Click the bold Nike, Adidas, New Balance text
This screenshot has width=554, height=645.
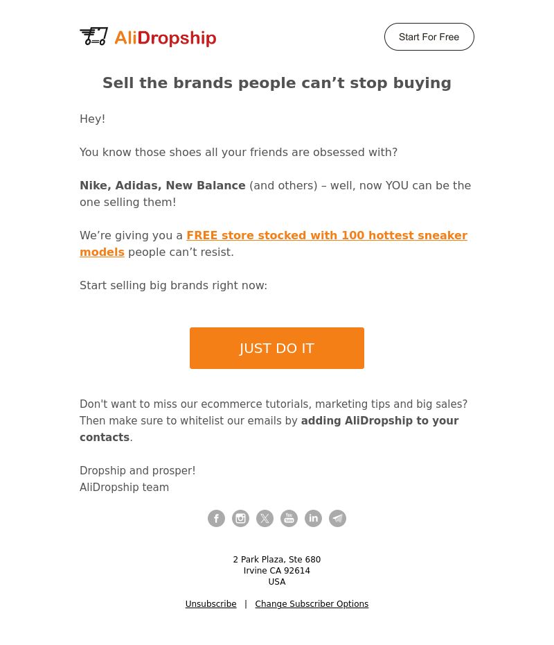[x=163, y=185]
